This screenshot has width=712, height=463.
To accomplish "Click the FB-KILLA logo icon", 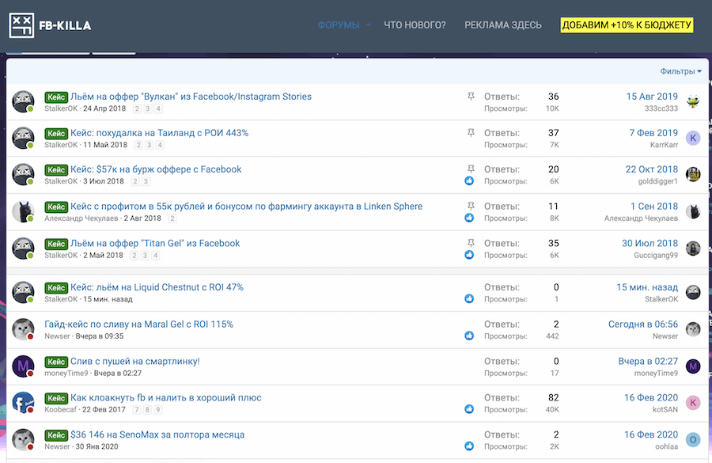I will [21, 26].
